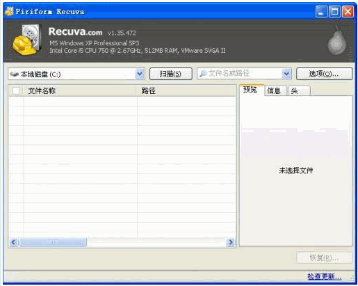Click the drive icon beside 本地磁盘 (C:)
The height and width of the screenshot is (286, 358).
point(15,74)
